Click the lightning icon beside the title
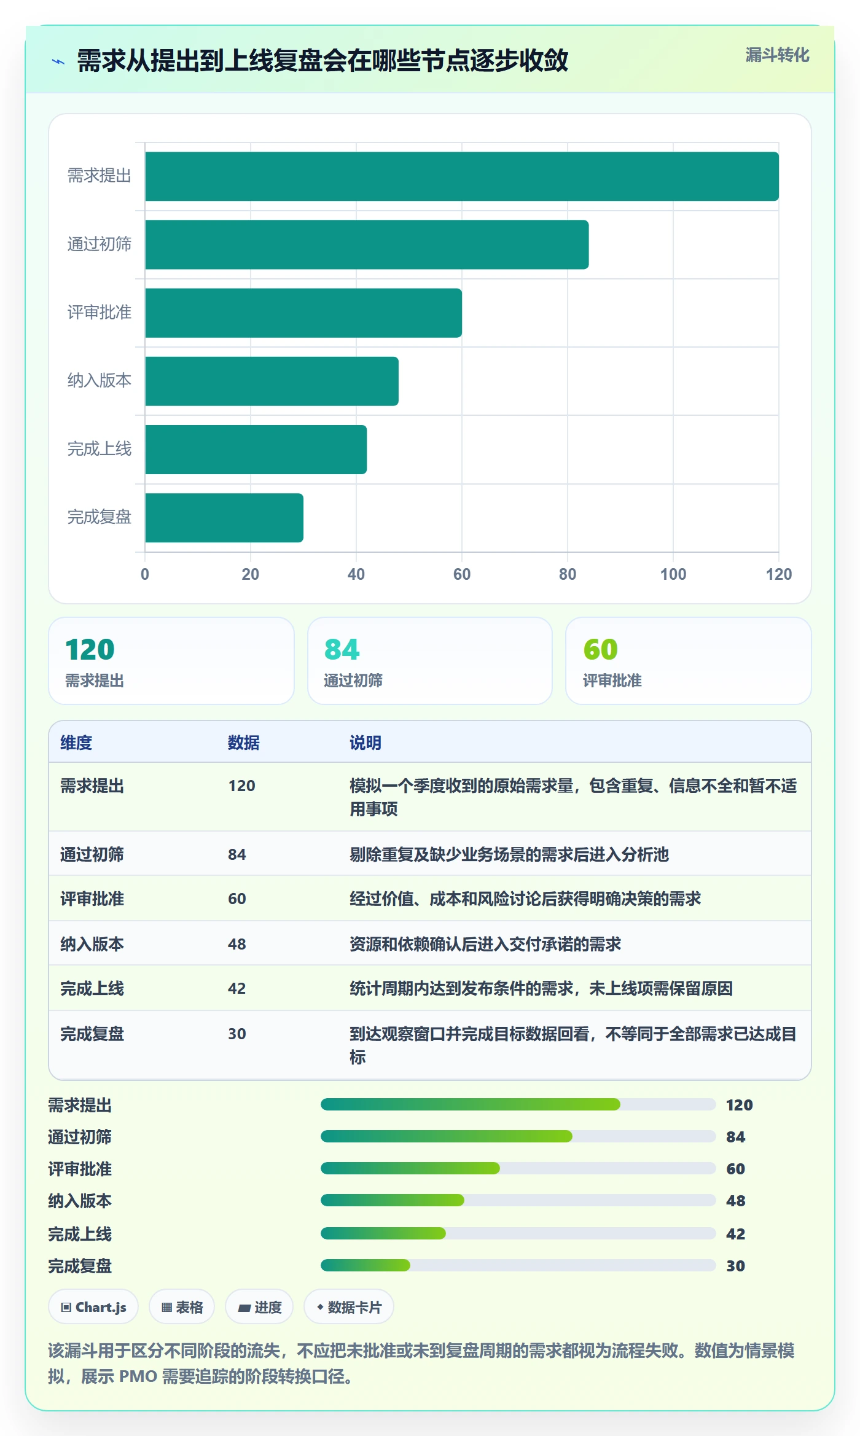The image size is (860, 1436). click(58, 61)
